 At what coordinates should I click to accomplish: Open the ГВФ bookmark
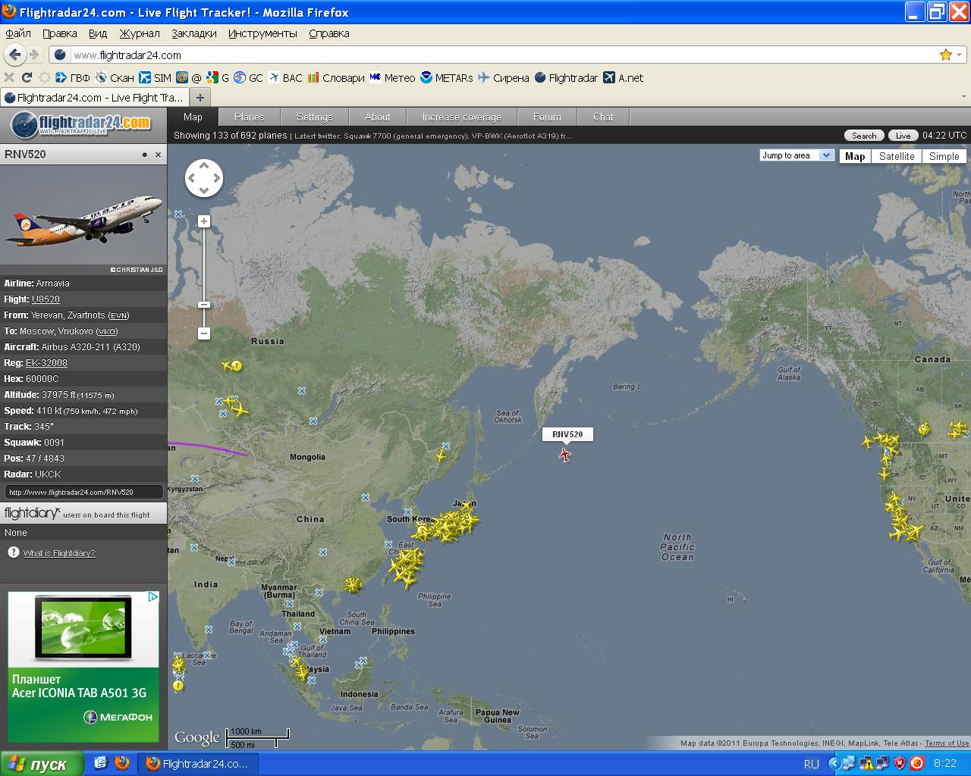pyautogui.click(x=73, y=77)
